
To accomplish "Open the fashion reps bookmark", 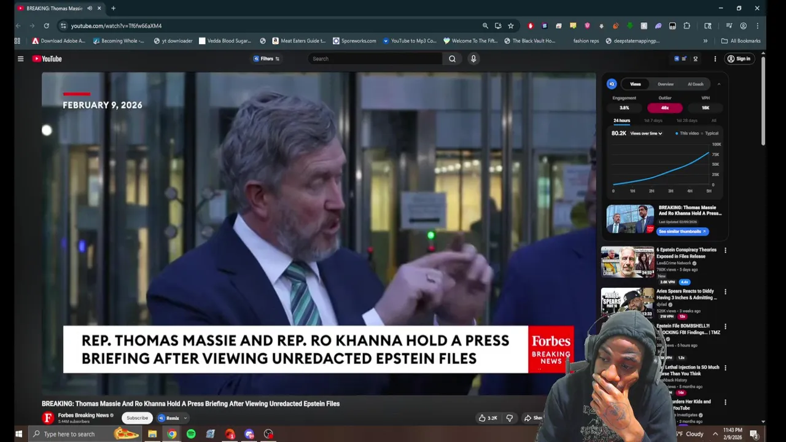I will pos(586,41).
